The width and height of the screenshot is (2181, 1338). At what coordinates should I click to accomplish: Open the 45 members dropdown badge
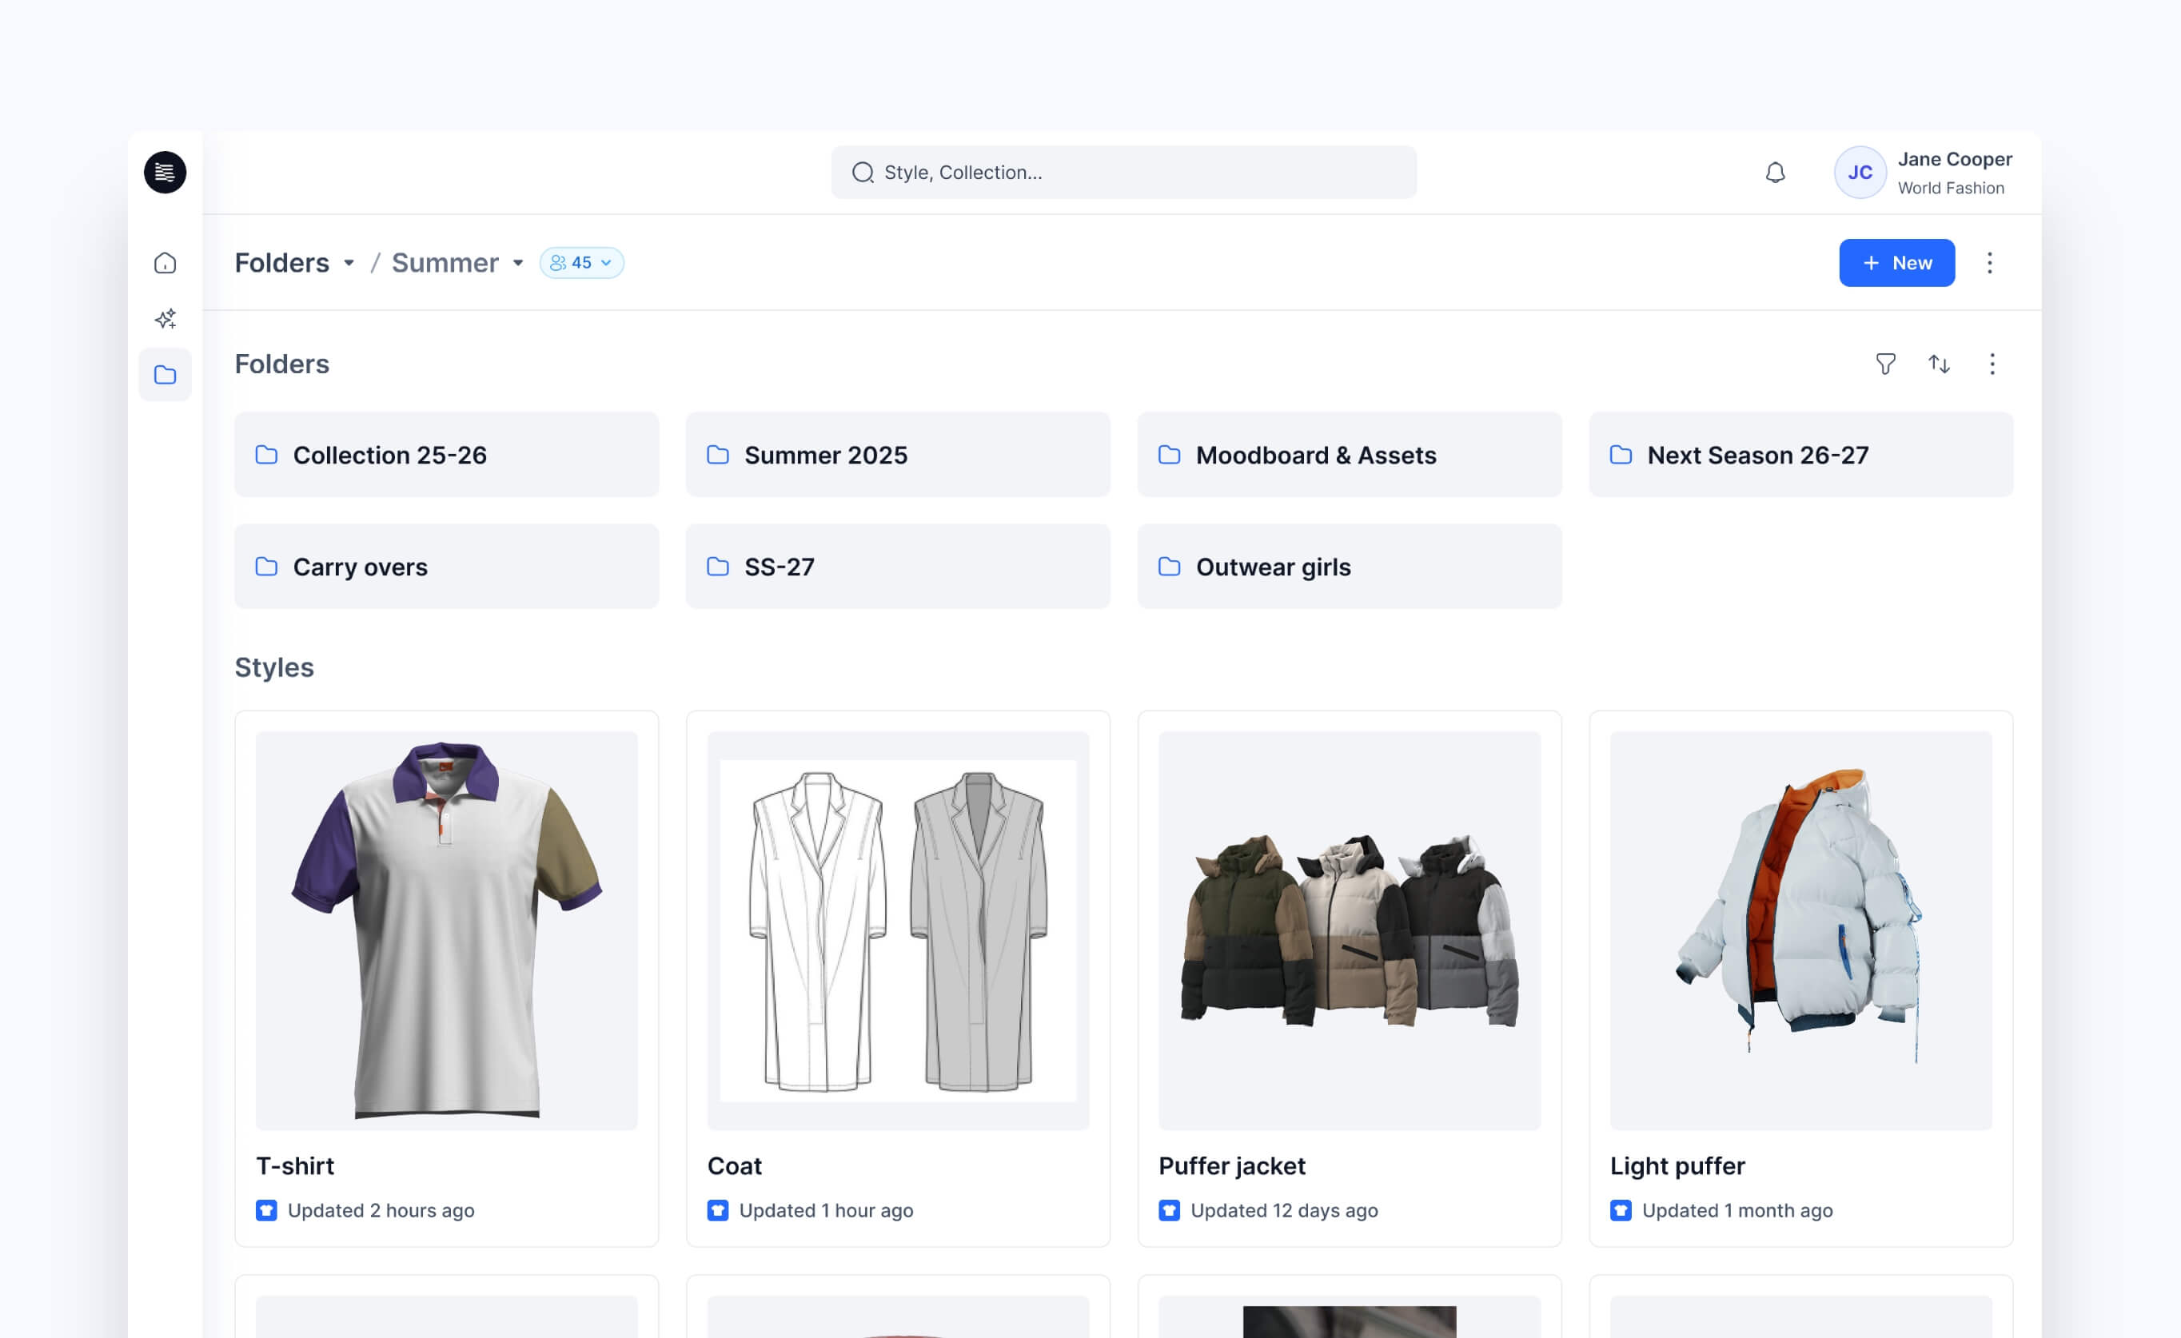coord(581,263)
